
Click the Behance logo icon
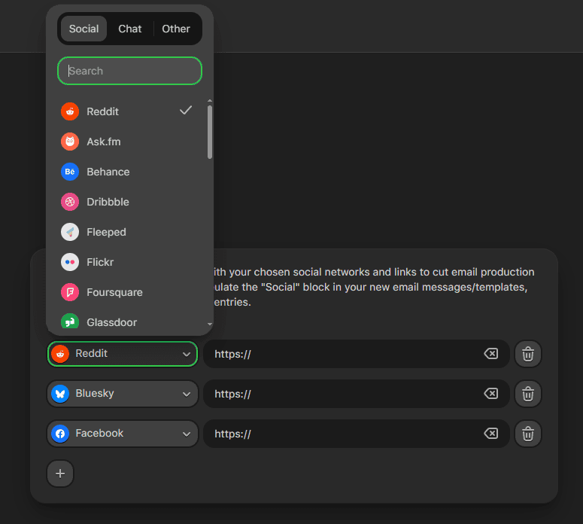(70, 172)
